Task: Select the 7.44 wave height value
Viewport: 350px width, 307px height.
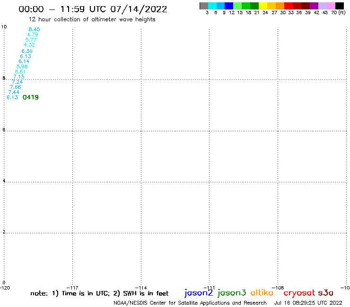Action: click(x=14, y=92)
